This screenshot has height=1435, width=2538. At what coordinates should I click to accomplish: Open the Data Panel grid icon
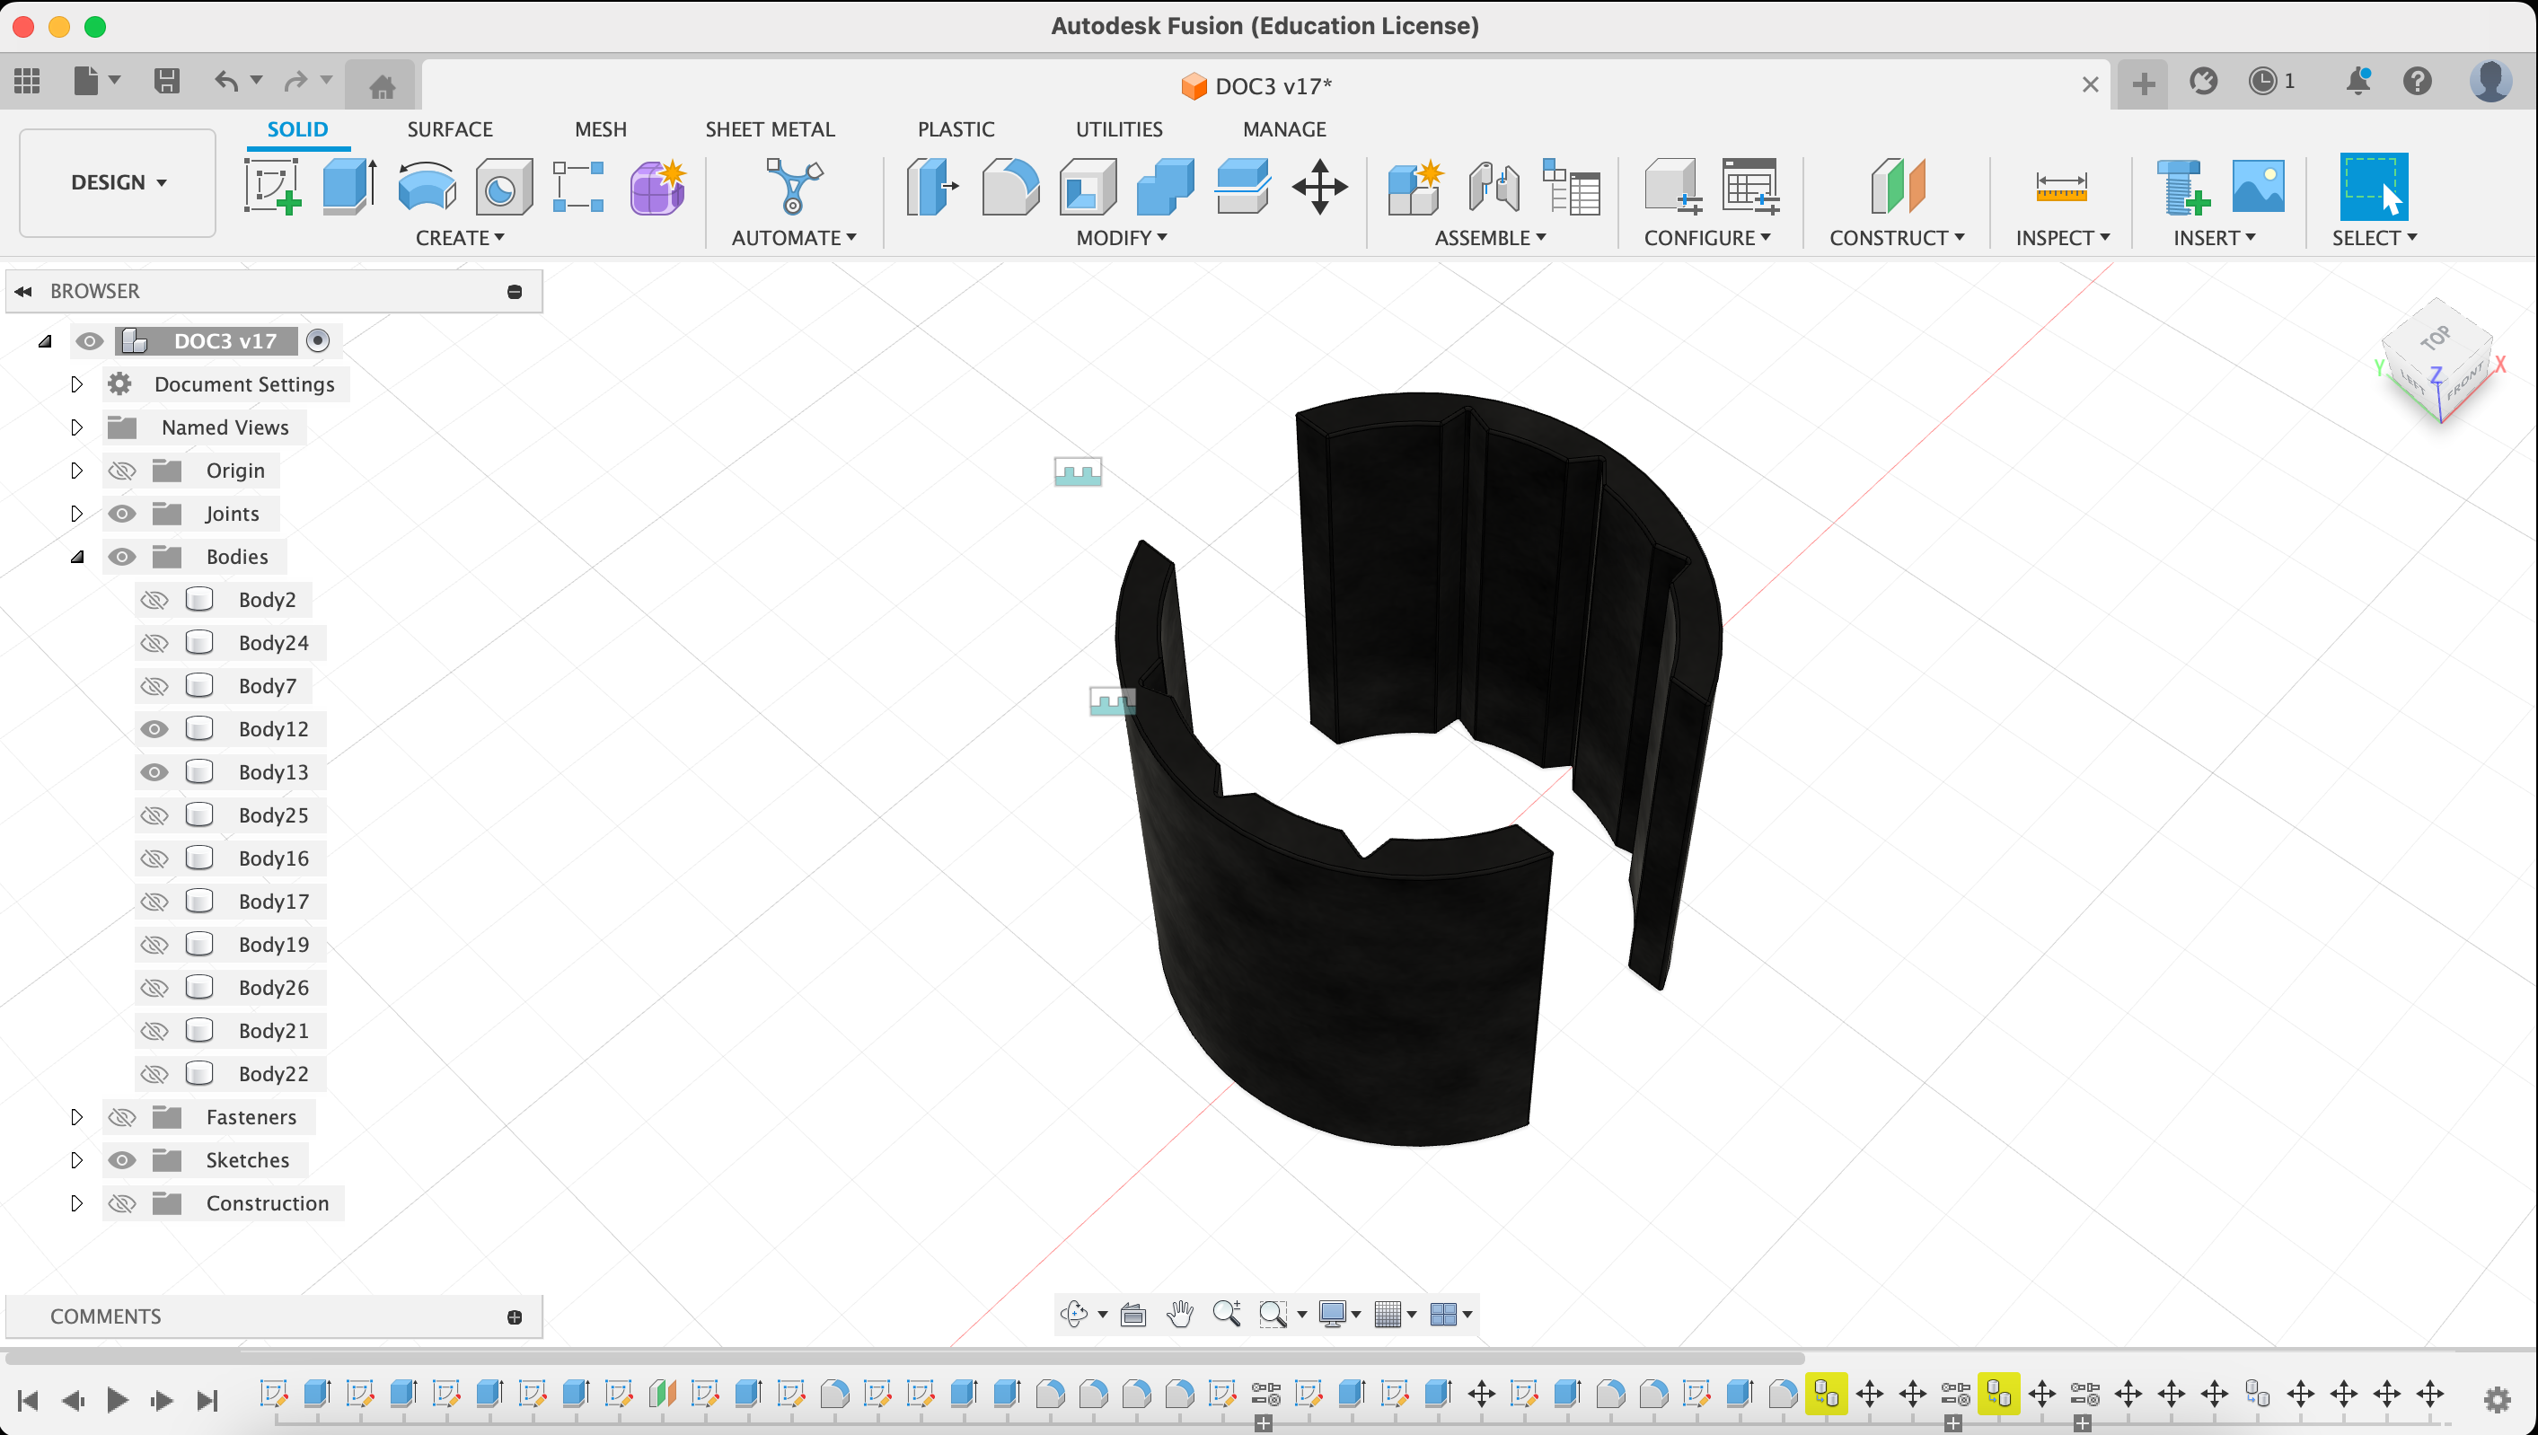tap(27, 81)
